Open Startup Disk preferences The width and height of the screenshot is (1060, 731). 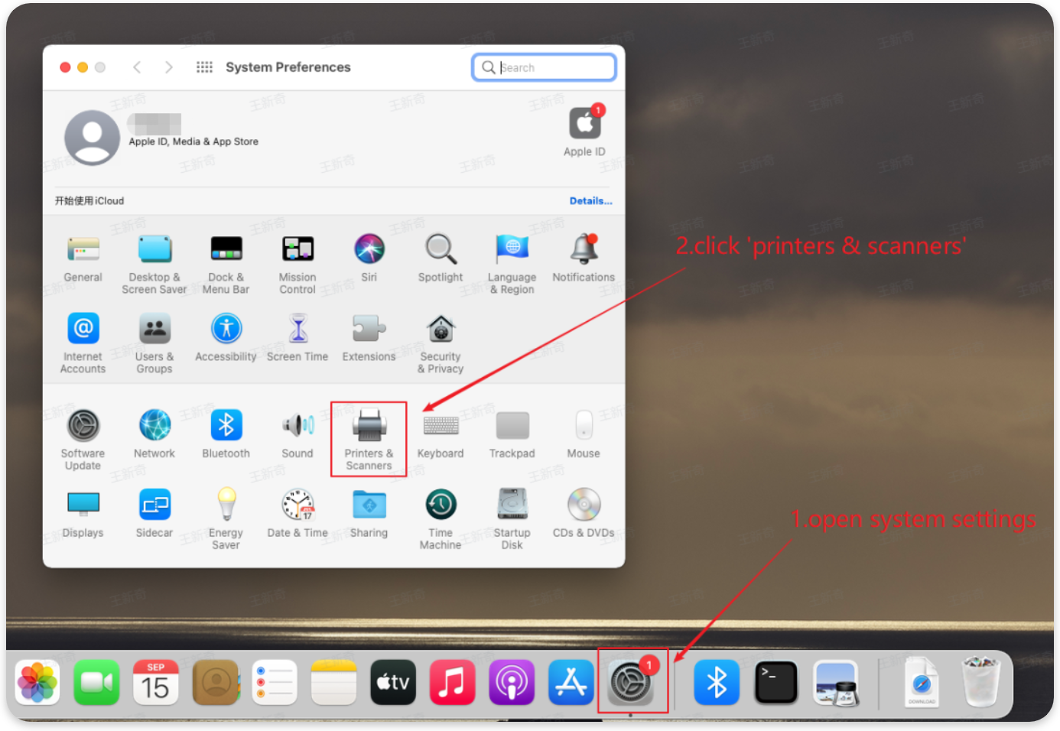pyautogui.click(x=512, y=505)
